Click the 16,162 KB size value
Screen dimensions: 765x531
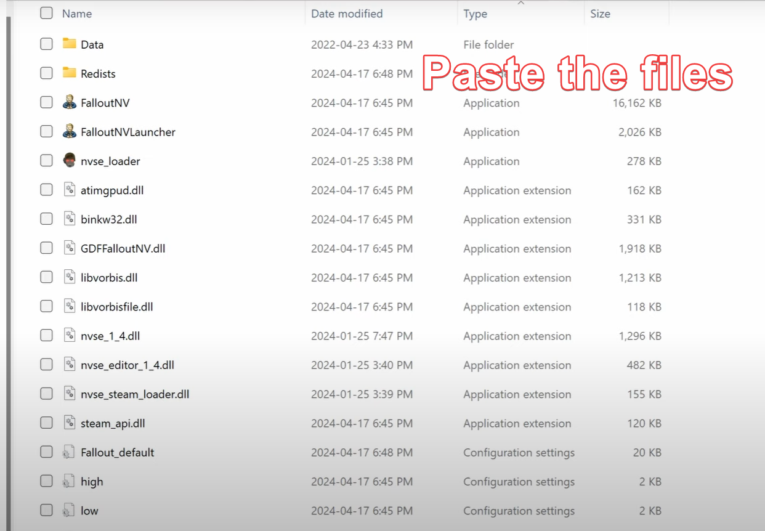point(637,103)
